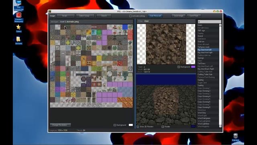Select Dirt with Grass list entry
Viewport: 257px width, 145px height.
(208, 28)
